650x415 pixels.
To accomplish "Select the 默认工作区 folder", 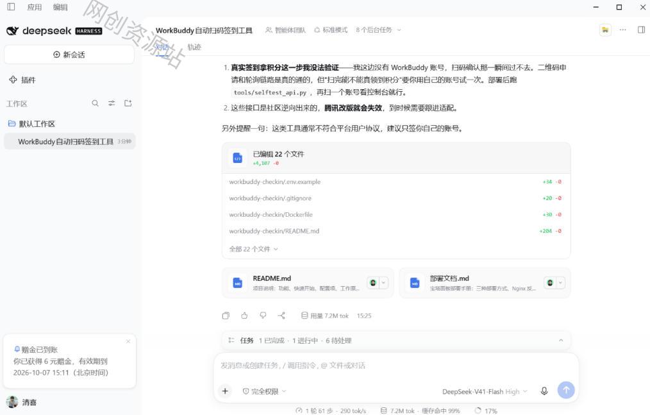I will (x=32, y=124).
